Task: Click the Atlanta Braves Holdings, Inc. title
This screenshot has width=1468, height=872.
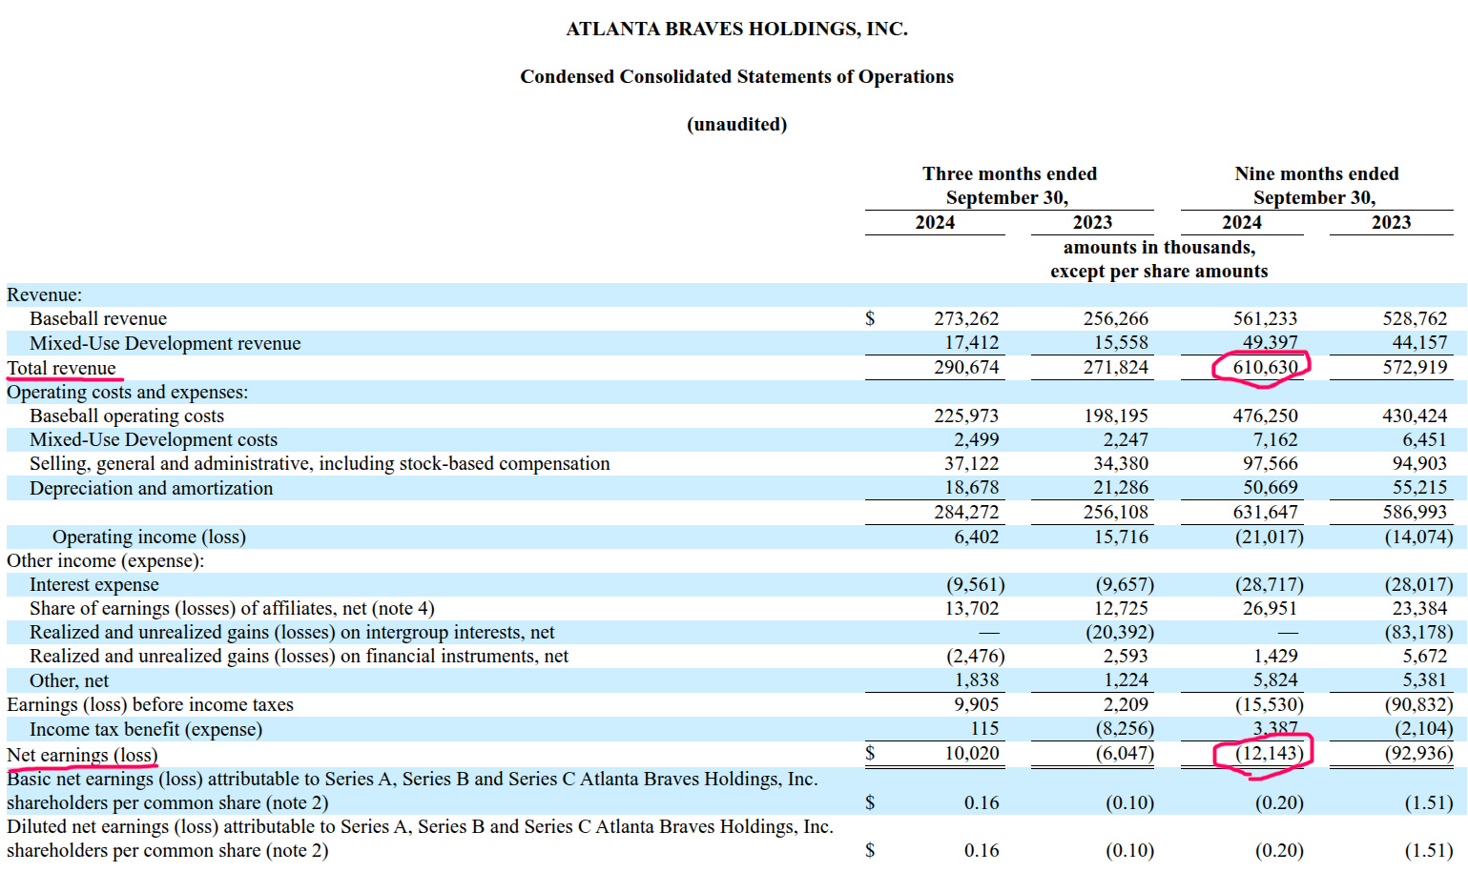Action: 736,30
